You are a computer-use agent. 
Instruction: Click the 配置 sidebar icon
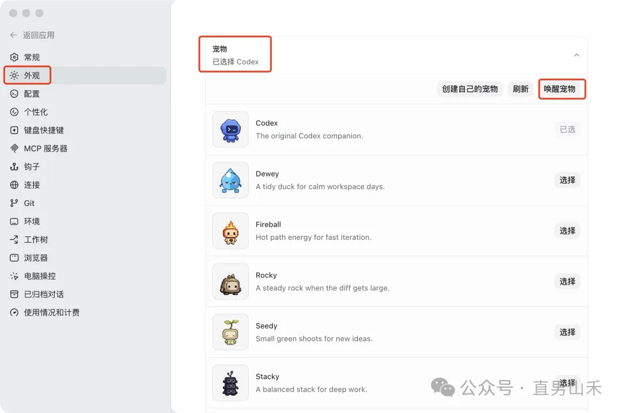coord(14,94)
